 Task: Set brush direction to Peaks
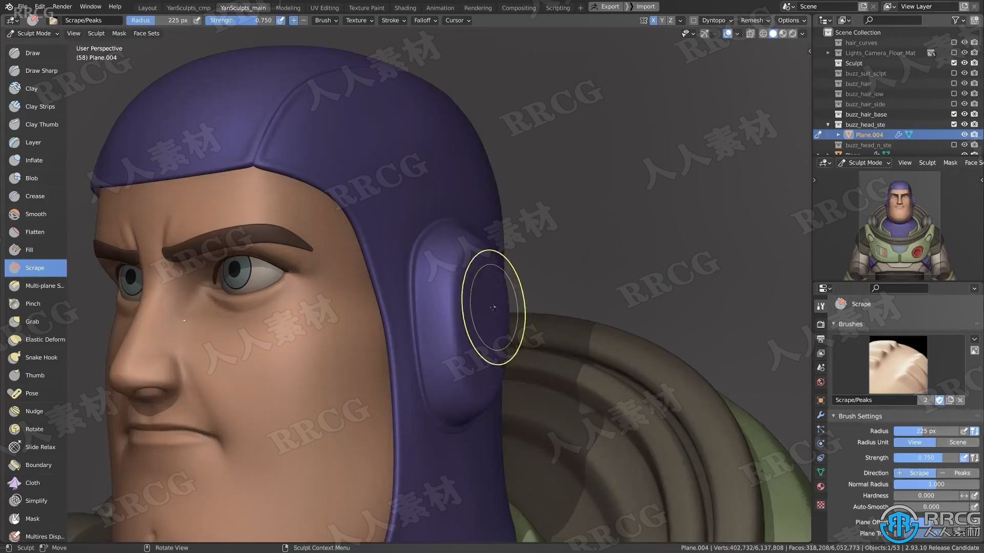click(x=957, y=473)
